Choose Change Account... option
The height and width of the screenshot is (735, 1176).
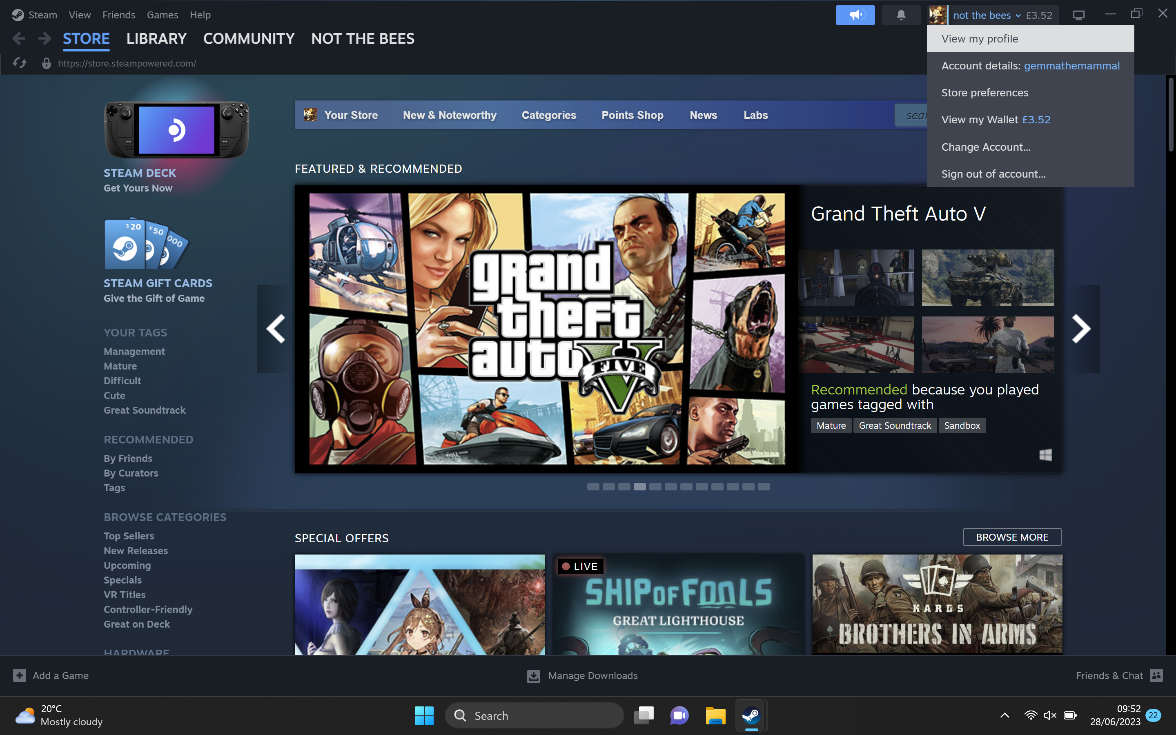coord(1030,147)
